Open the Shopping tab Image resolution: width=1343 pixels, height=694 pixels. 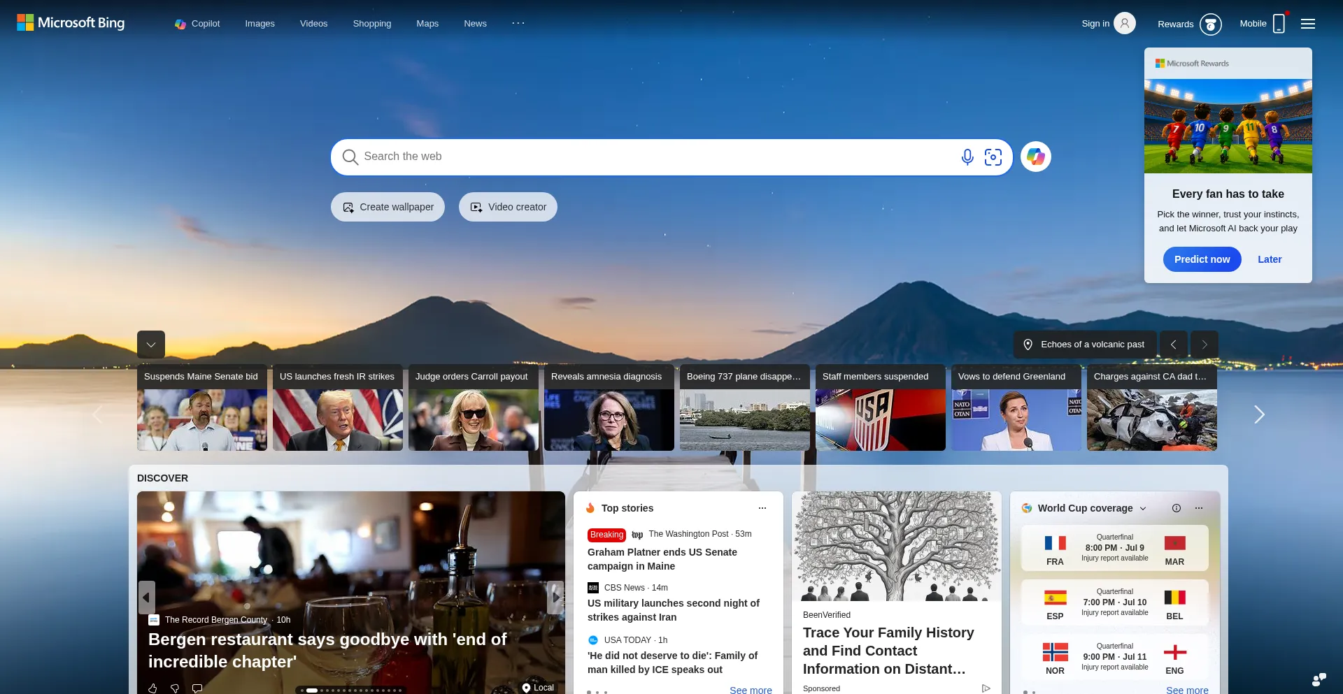pos(372,24)
